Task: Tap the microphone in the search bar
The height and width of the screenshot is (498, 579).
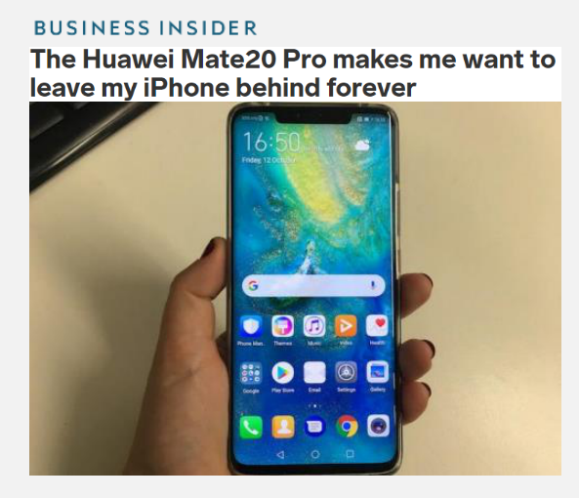Action: tap(373, 285)
